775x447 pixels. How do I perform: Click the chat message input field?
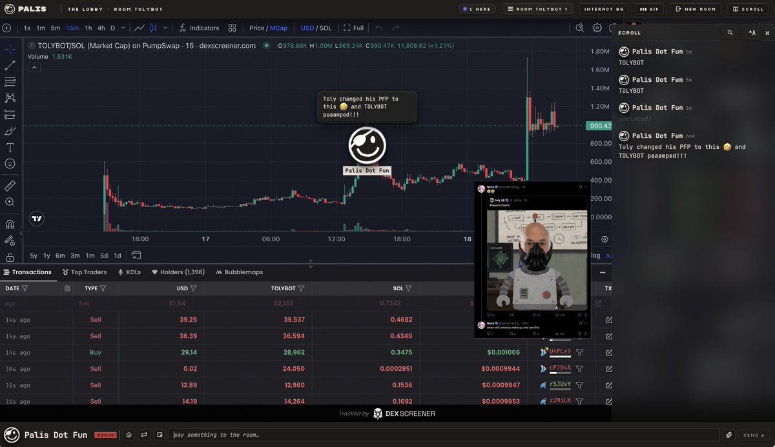444,435
